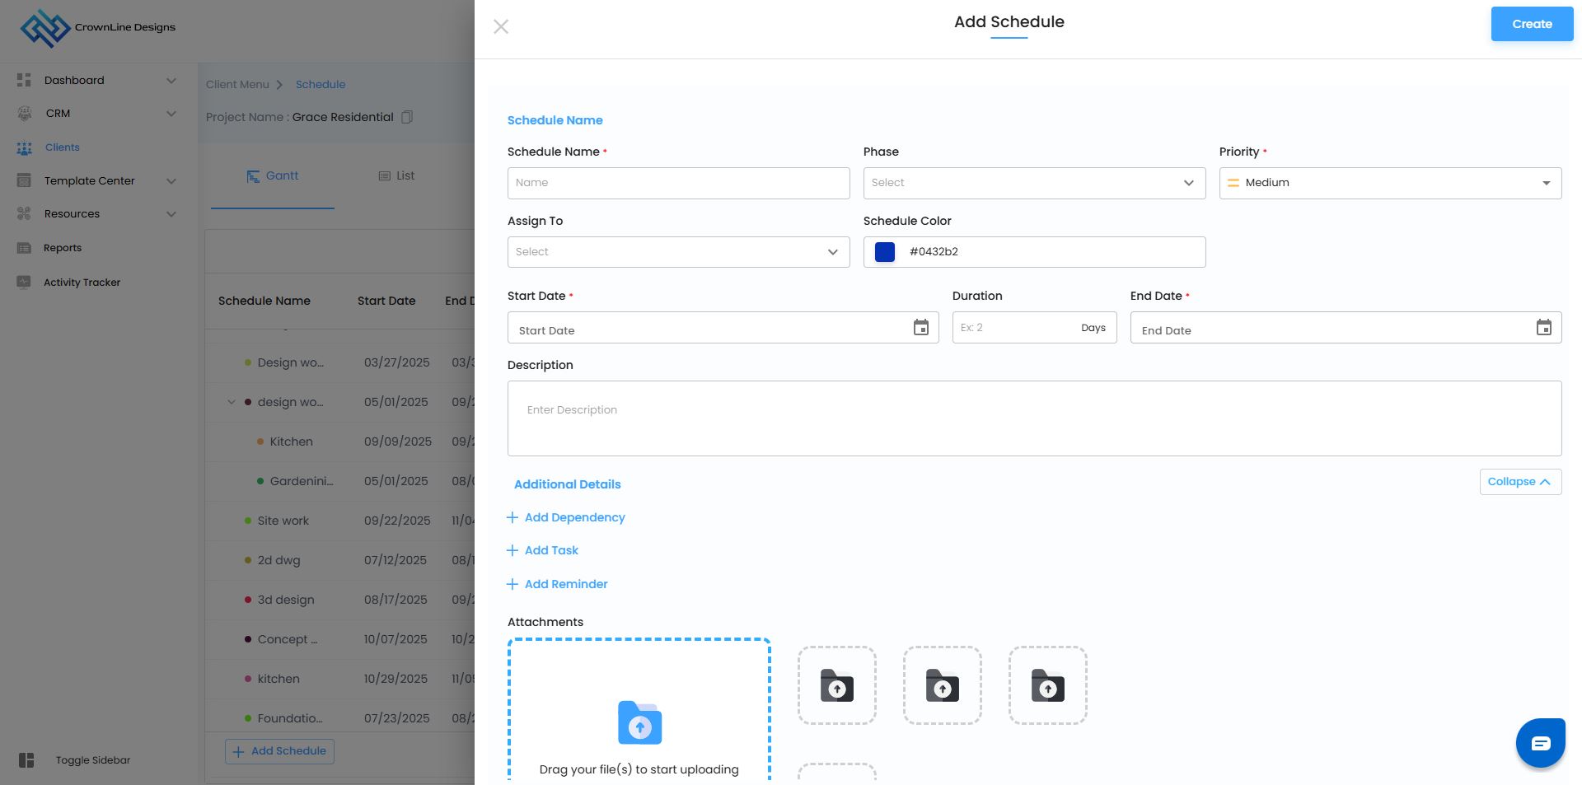Select Clients in the sidebar
1582x785 pixels.
pos(63,147)
